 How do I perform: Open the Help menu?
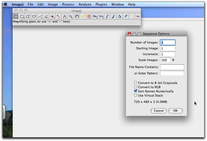coord(132,4)
